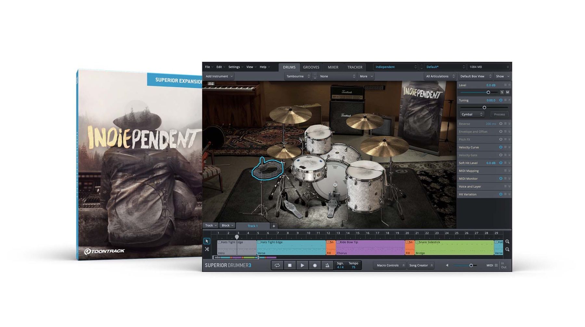Viewport: 585px width, 327px height.
Task: Click the snare drum in the kit
Action: [309, 168]
